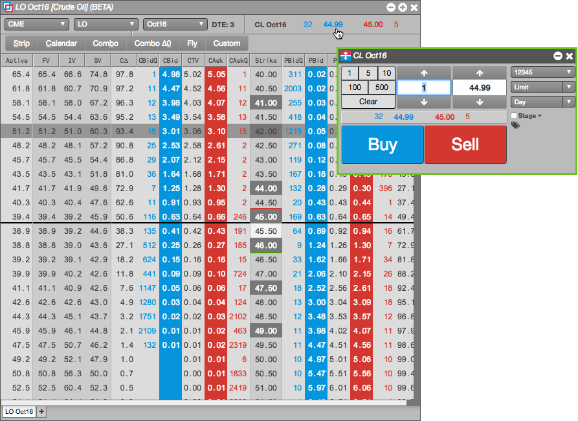Set quantity with the 500 button
The height and width of the screenshot is (421, 578).
coord(381,87)
